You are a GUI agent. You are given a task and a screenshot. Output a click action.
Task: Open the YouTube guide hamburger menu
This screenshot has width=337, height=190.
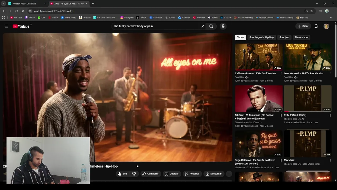pyautogui.click(x=6, y=26)
